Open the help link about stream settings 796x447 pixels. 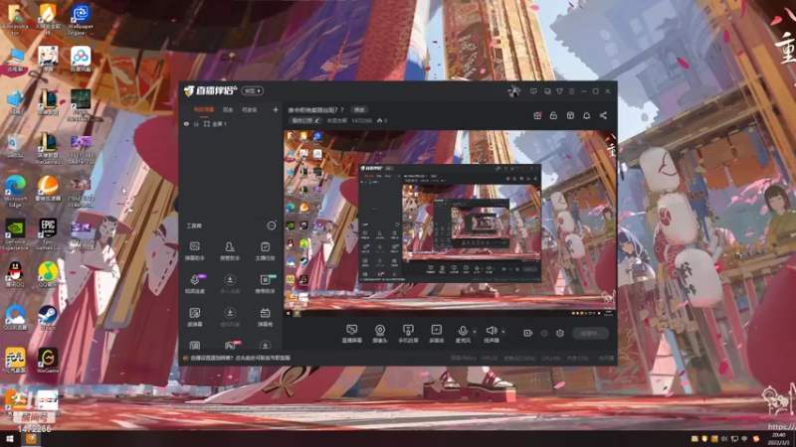point(240,358)
